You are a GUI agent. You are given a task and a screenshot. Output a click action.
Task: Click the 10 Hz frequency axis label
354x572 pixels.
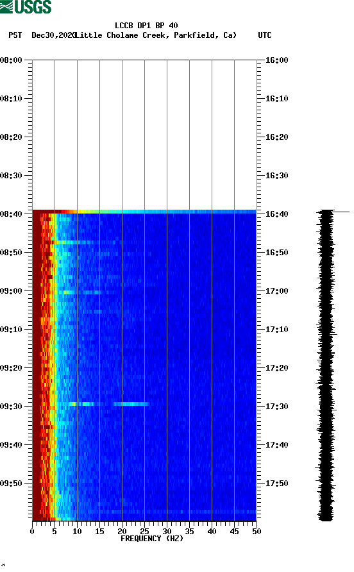coord(77,532)
